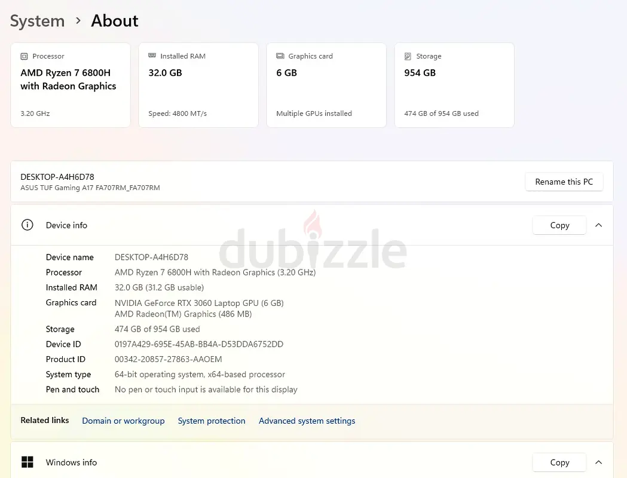Select the 32.0 GB value in RAM card
Screen dimensions: 627x478
click(x=165, y=73)
